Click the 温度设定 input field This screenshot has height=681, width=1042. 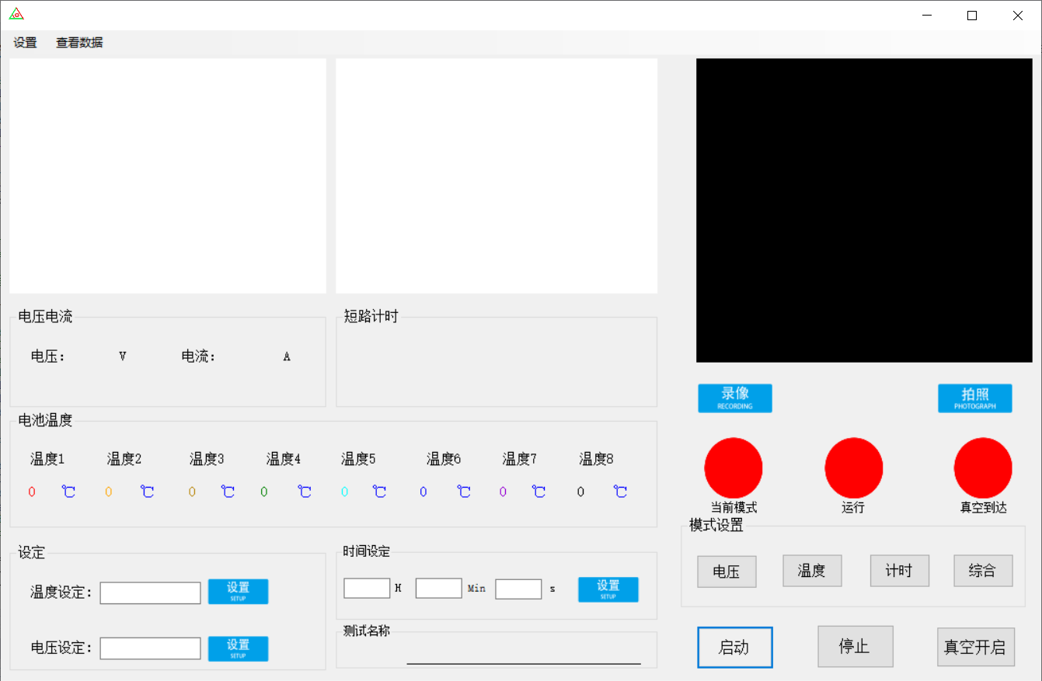(x=149, y=592)
